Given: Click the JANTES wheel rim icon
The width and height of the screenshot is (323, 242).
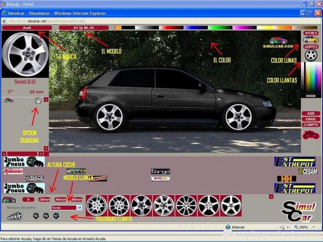Looking at the screenshot, I should [310, 55].
